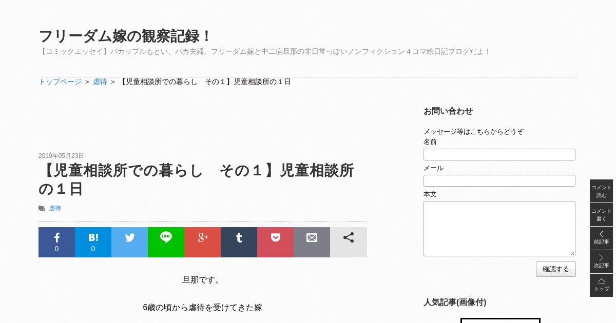Share on Google Plus
616x323 pixels.
(x=202, y=242)
